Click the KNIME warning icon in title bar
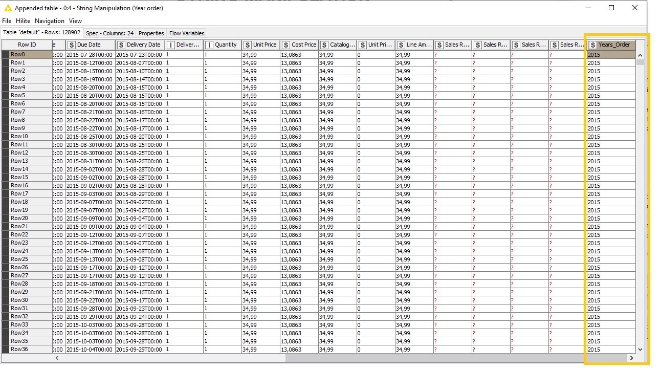Viewport: 661px width, 392px height. click(x=8, y=8)
